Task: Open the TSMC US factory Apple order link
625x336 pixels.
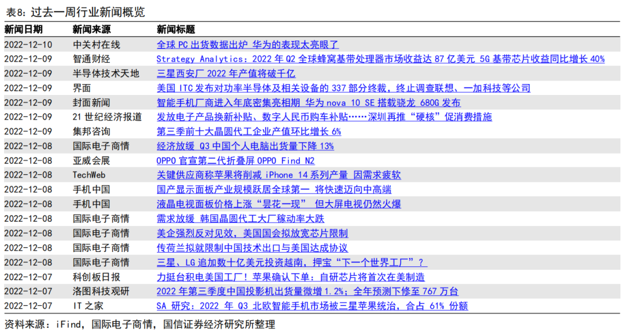Action: (291, 277)
